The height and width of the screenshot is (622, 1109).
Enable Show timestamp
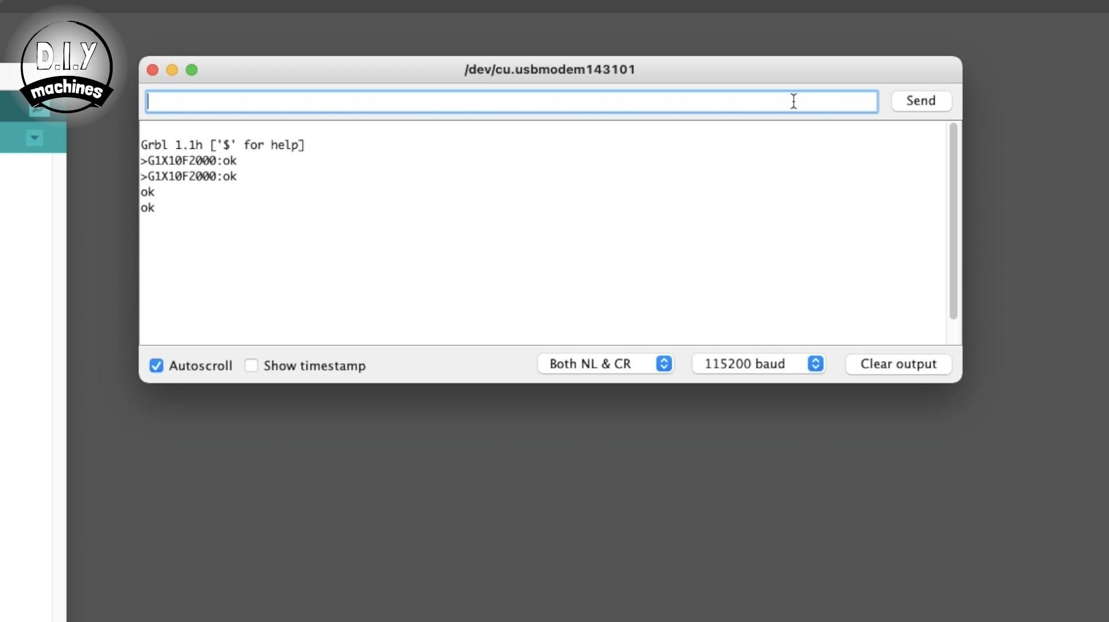pos(251,366)
